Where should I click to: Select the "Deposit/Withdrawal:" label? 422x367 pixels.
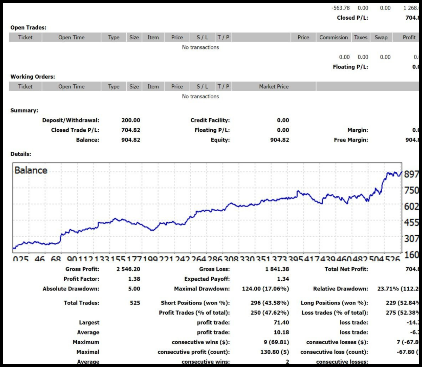pos(71,120)
